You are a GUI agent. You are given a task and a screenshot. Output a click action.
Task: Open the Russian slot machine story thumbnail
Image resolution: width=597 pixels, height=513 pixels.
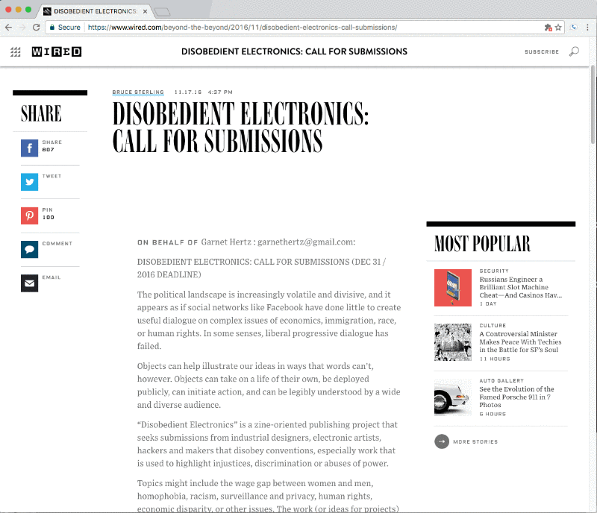click(x=453, y=288)
